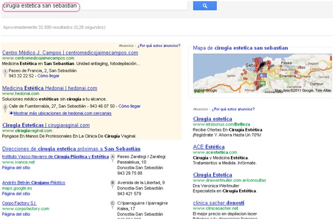Image resolution: width=334 pixels, height=220 pixels.
Task: Expand Mostrar más ubicaciones de hedonai.com cercanas
Action: (62, 113)
